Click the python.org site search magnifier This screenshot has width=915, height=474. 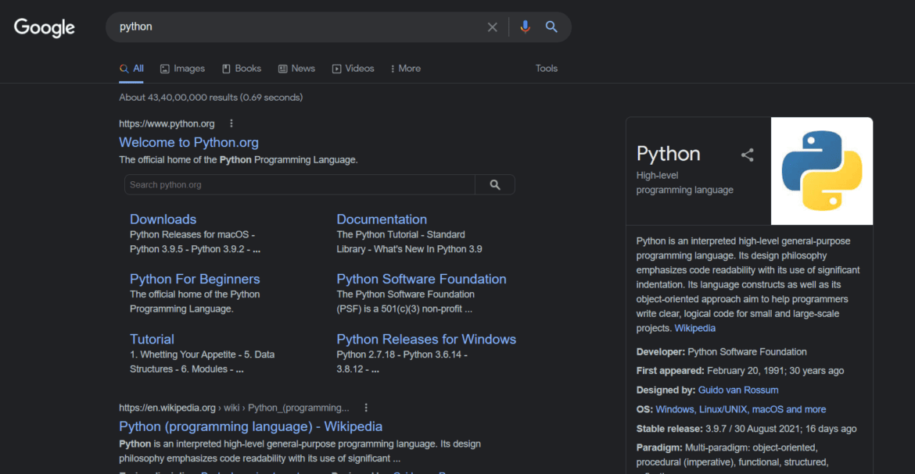coord(495,185)
